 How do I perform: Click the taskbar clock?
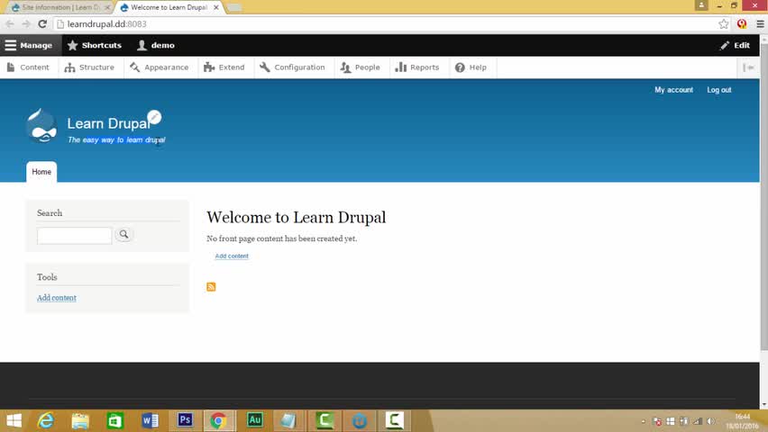743,421
